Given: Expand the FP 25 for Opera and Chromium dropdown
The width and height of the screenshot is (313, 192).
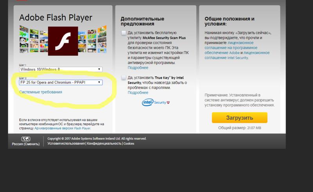Looking at the screenshot, I should click(61, 82).
